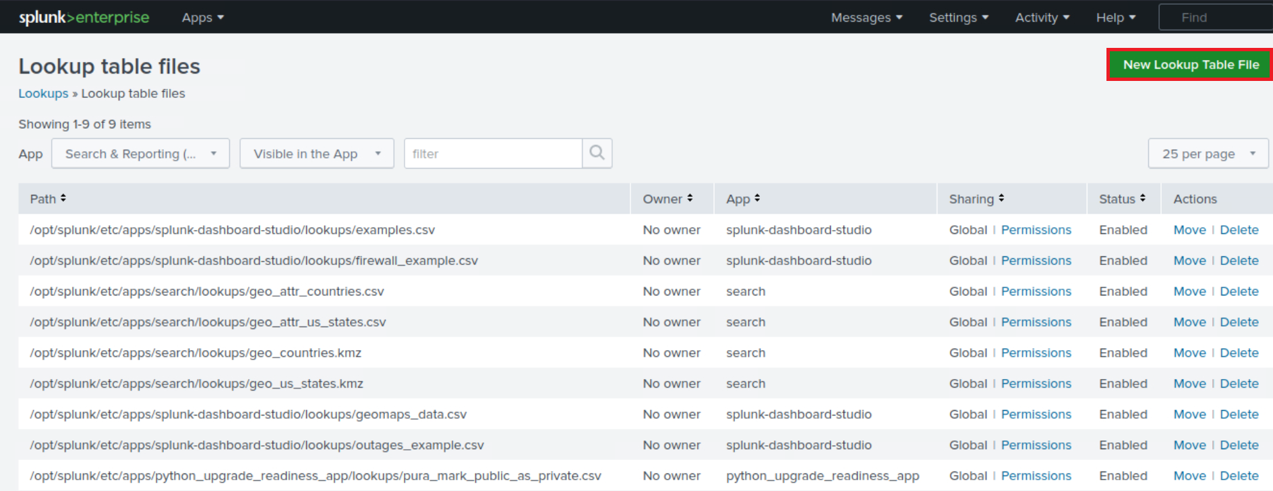Screen dimensions: 1273x491
Task: Move the geomaps_data.csv lookup file
Action: (1189, 414)
